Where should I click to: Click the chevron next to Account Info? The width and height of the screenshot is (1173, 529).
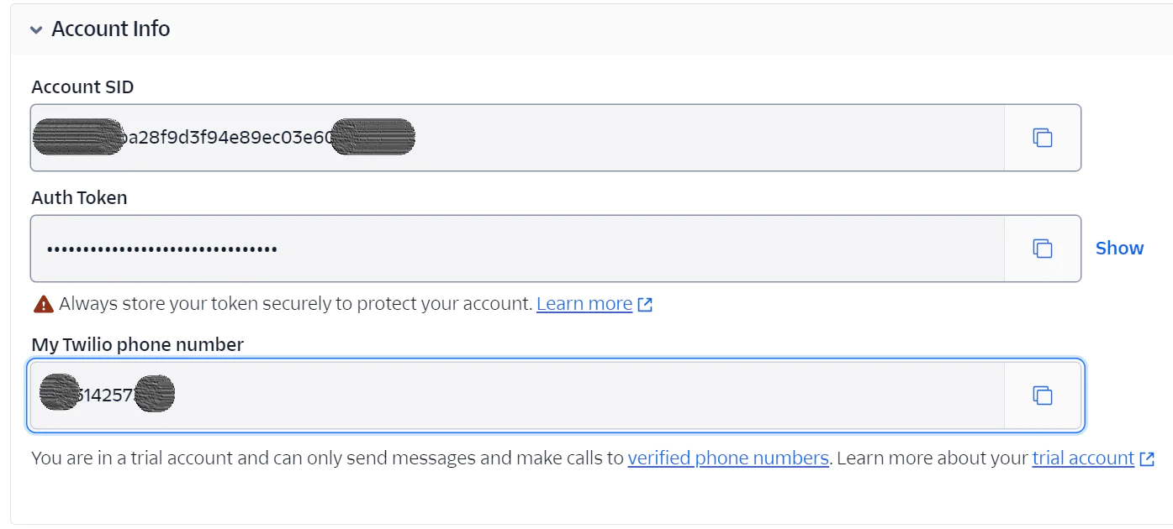[35, 29]
